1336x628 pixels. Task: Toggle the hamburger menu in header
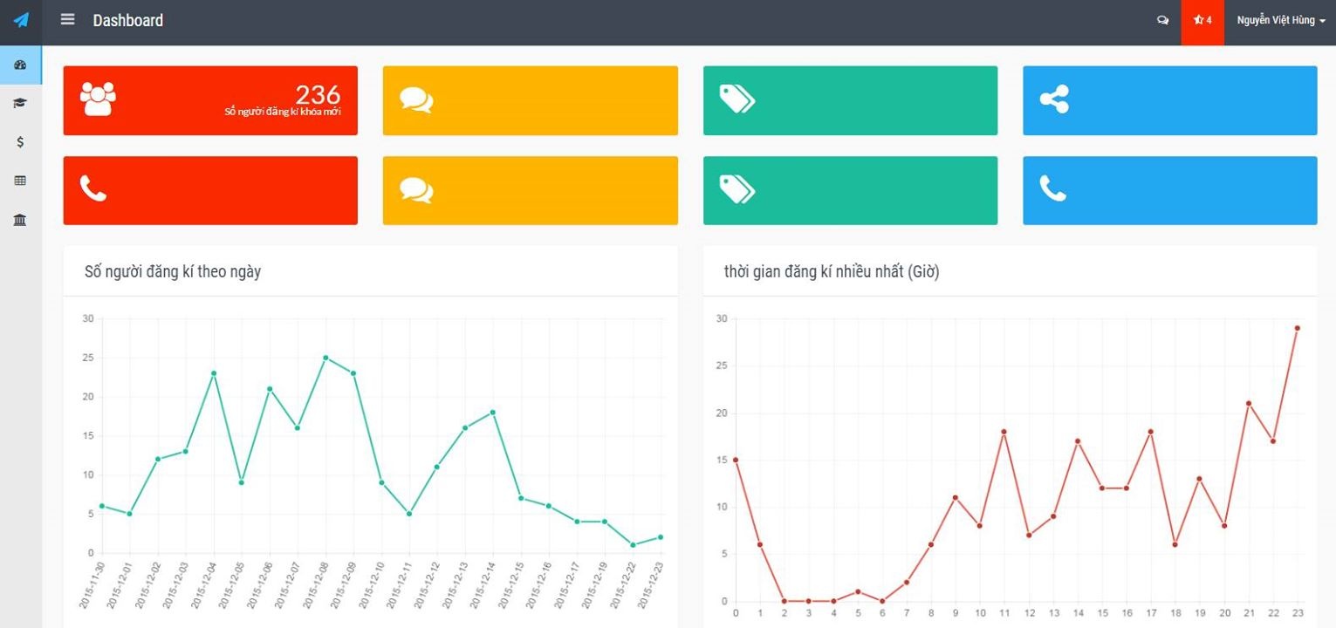67,19
